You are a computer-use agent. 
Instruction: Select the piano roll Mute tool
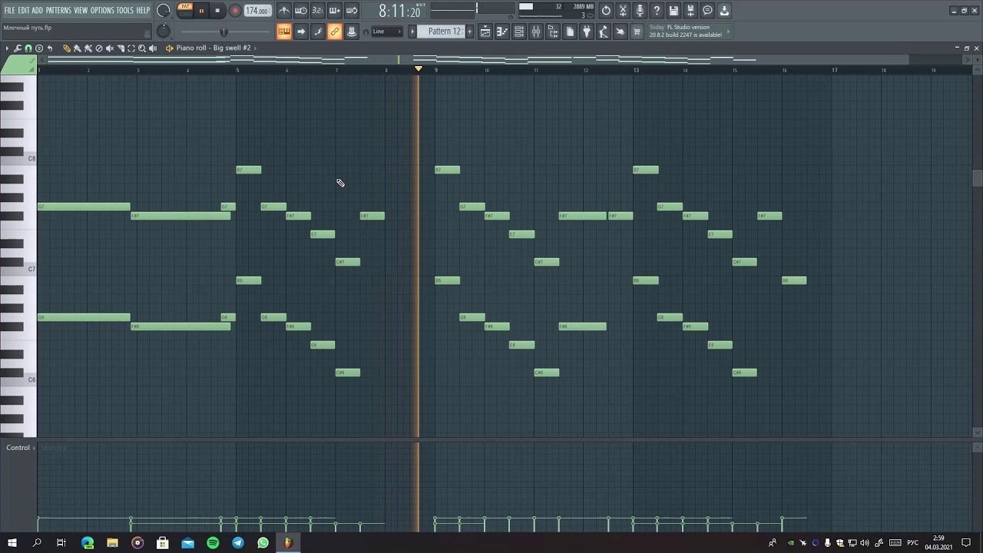pos(110,48)
